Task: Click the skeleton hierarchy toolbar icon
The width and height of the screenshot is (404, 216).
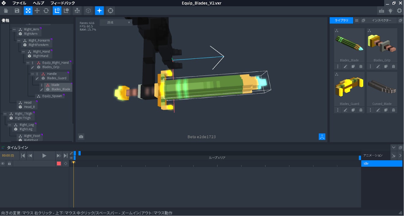Action: 77,11
